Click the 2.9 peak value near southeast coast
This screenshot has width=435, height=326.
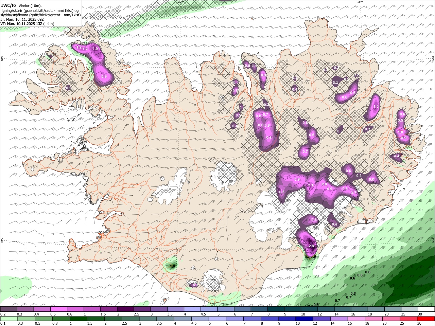[x=311, y=246]
